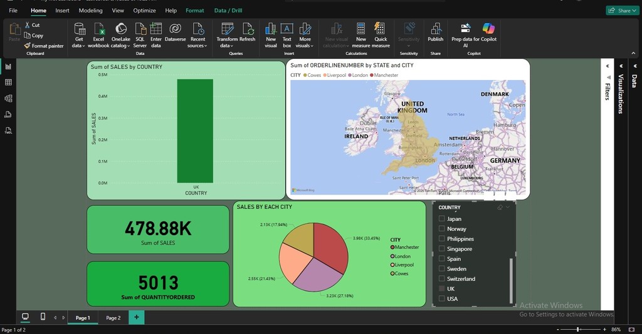Check the USA country checkbox

pos(442,298)
